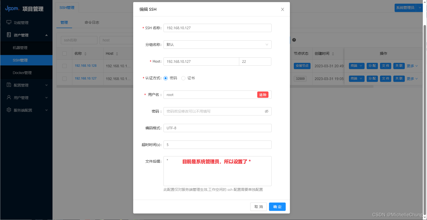Select 密码 authentication radio button
Screen dimensions: 427x220
coord(166,78)
